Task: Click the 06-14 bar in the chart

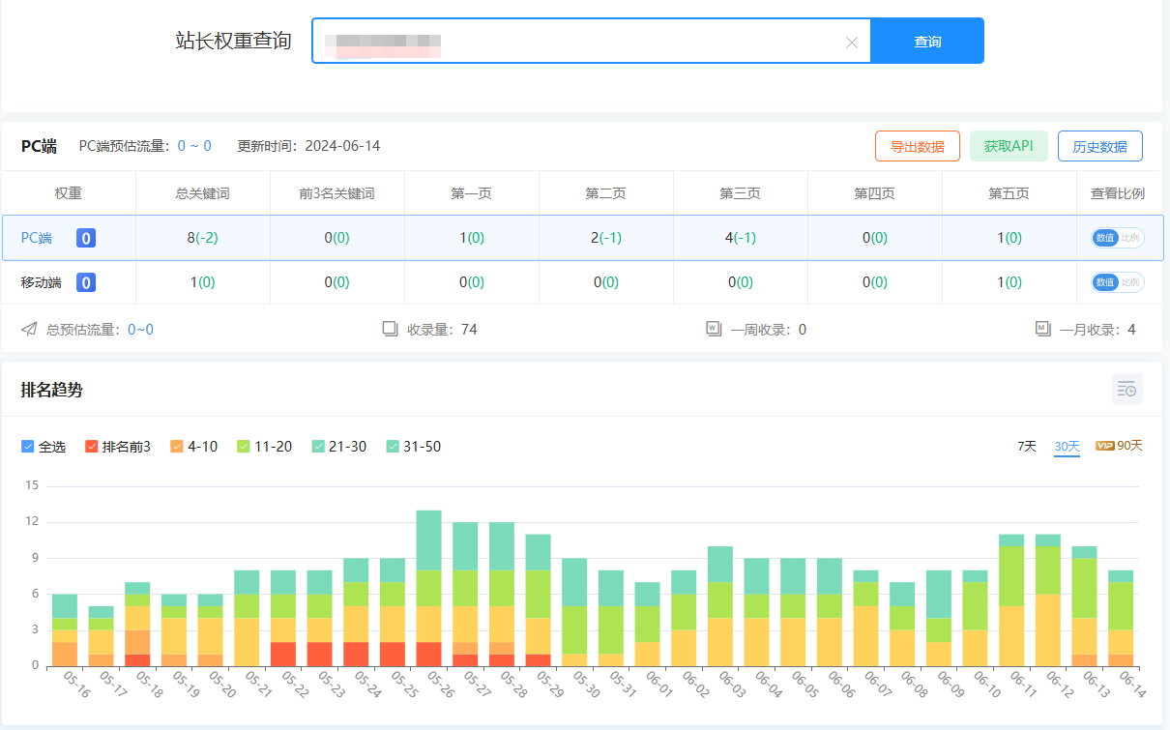Action: click(1121, 618)
